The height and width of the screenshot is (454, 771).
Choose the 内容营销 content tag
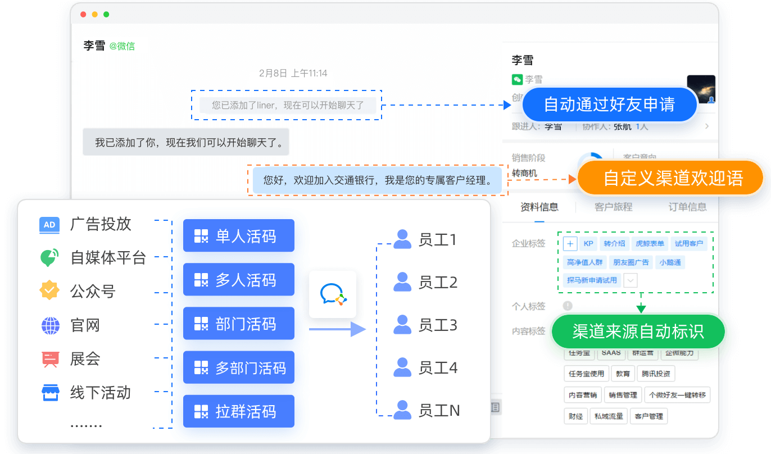[582, 395]
